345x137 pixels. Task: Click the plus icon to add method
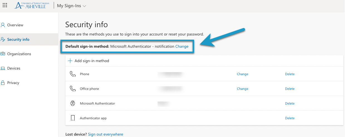(70, 61)
